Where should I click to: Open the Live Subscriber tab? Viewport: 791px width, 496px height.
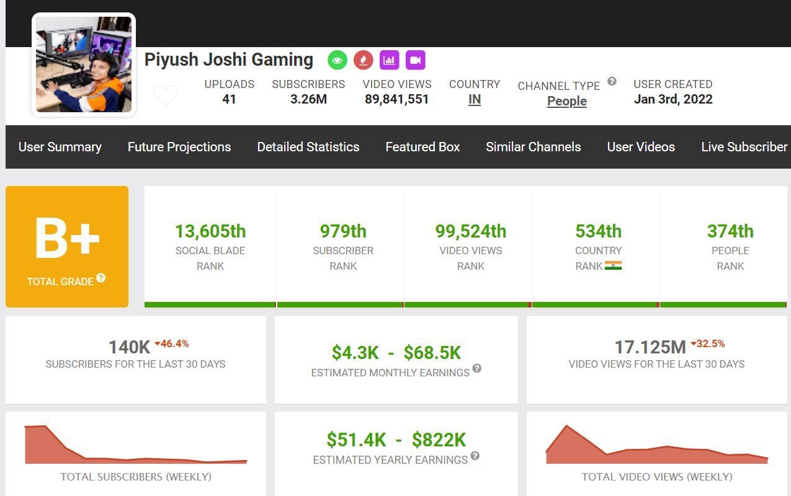point(744,147)
